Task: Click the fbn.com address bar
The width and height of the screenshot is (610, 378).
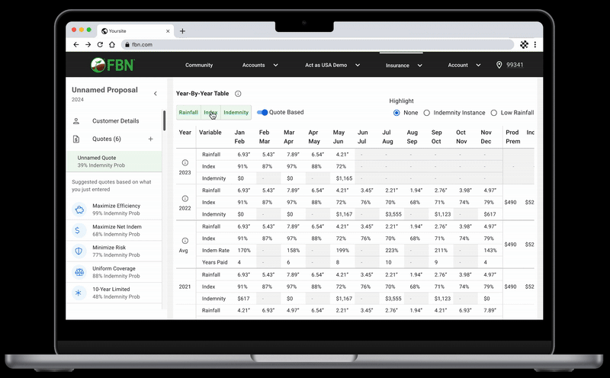Action: (317, 45)
